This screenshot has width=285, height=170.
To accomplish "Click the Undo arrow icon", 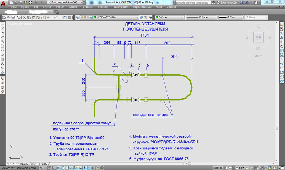I will point(48,17).
